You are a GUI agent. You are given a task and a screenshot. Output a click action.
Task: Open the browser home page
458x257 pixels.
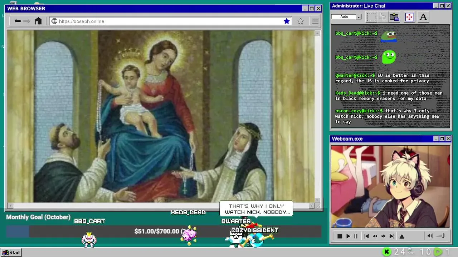[x=38, y=21]
